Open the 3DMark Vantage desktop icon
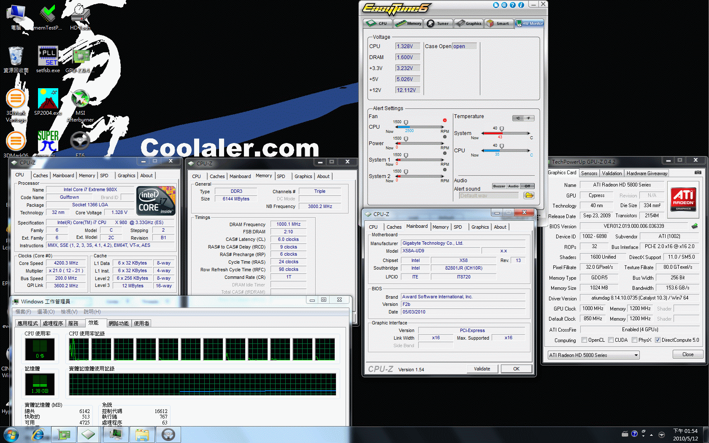 [16, 105]
